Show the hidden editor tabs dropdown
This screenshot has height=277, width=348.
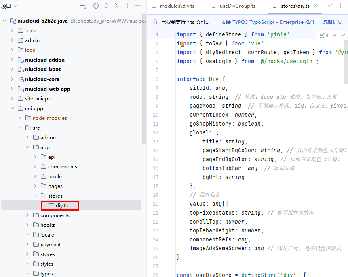click(x=330, y=6)
